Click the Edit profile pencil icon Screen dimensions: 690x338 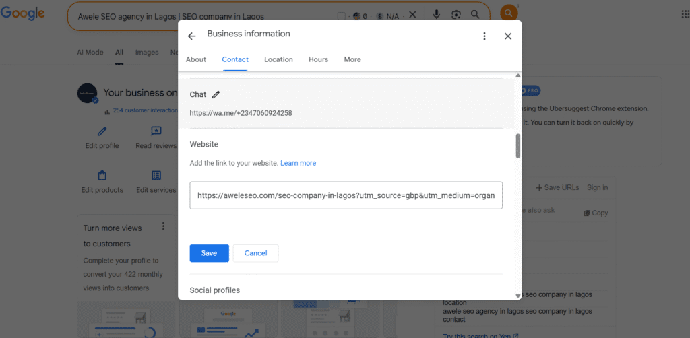tap(102, 131)
